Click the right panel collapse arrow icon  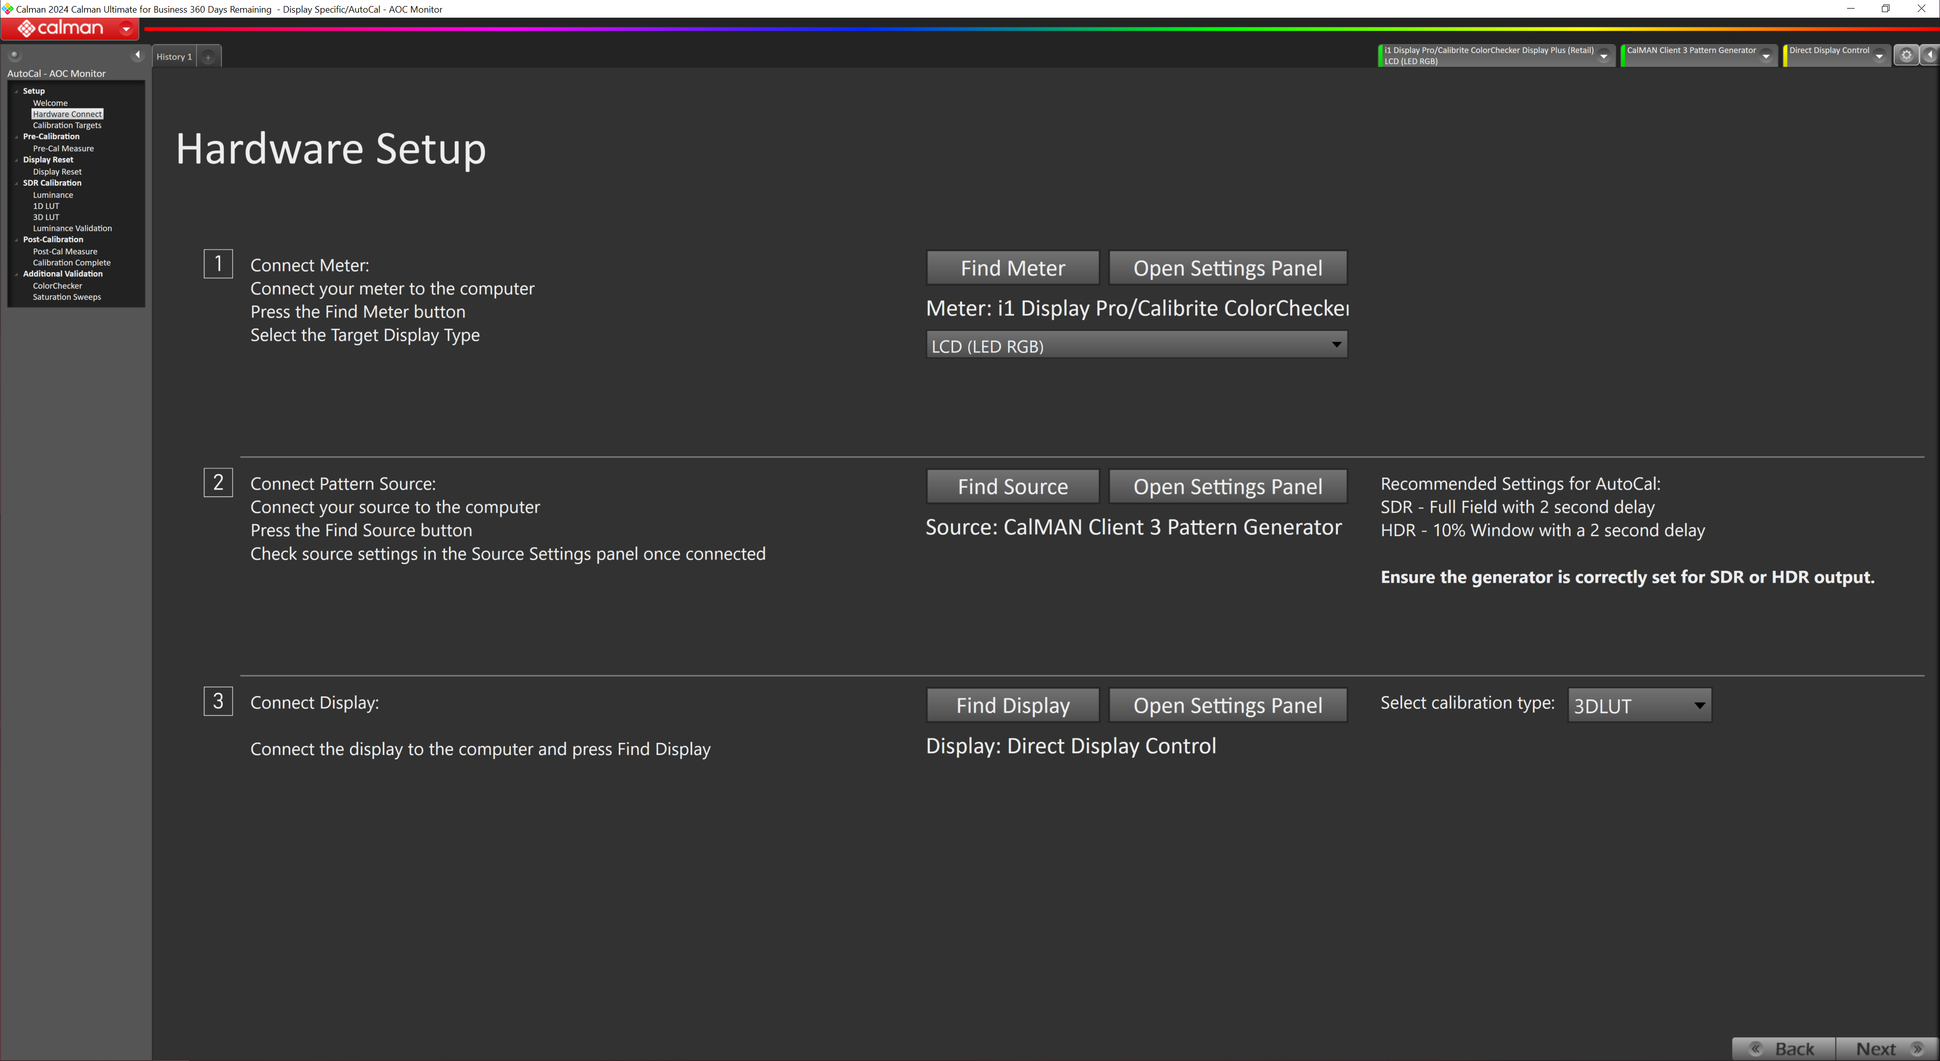[x=1931, y=55]
